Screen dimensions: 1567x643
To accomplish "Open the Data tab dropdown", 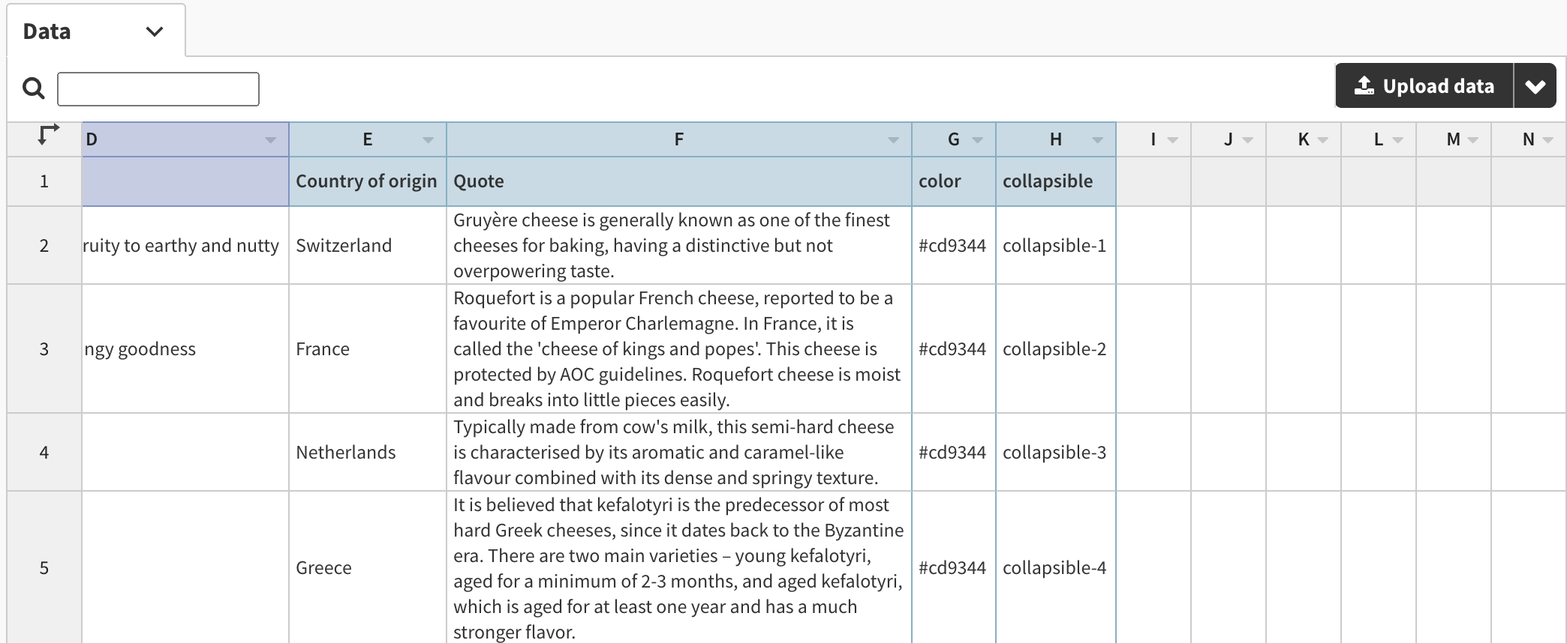I will tap(154, 31).
